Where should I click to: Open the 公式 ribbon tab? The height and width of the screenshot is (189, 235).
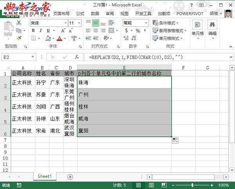tap(80, 14)
